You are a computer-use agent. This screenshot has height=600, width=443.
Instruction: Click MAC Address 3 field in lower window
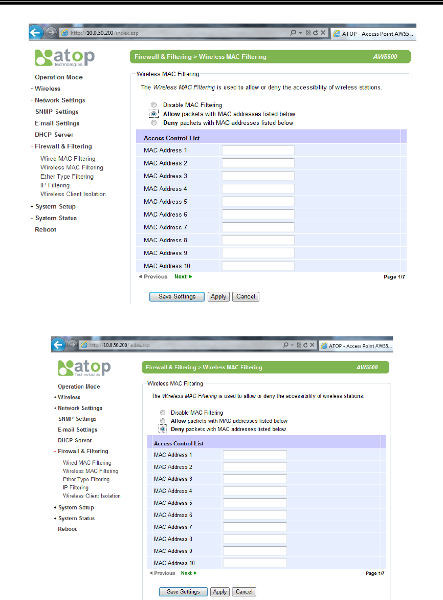(255, 479)
